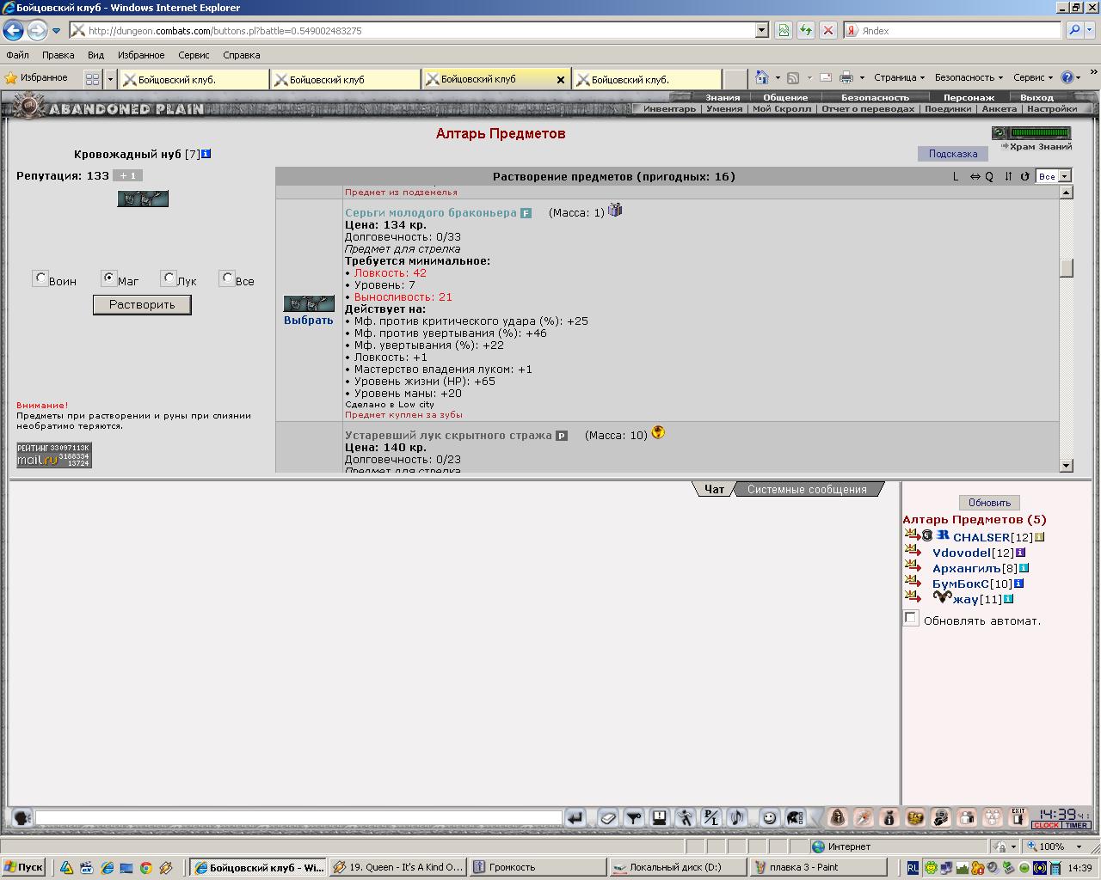The width and height of the screenshot is (1101, 880).
Task: Switch to the Чат tab
Action: tap(714, 489)
